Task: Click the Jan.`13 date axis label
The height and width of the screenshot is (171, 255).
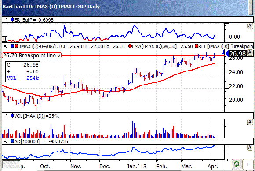Action: pyautogui.click(x=137, y=167)
